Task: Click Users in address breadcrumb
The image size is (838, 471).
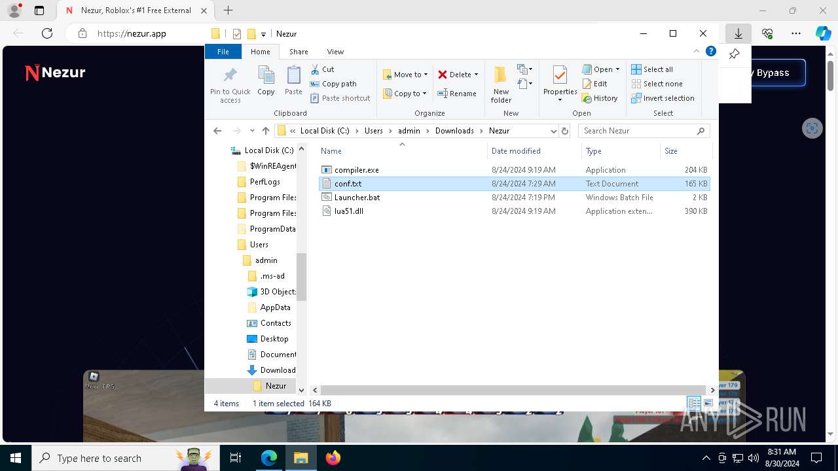Action: point(374,131)
